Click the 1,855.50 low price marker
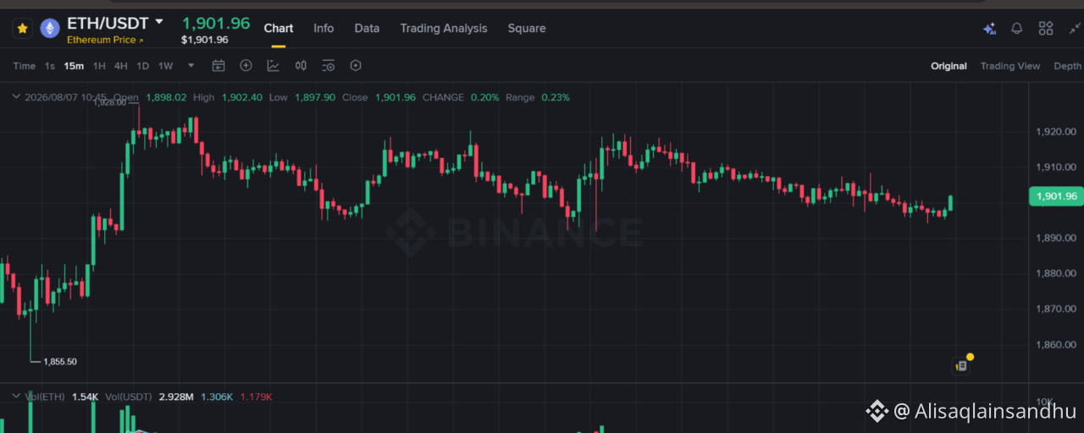Viewport: 1084px width, 433px height. (60, 361)
